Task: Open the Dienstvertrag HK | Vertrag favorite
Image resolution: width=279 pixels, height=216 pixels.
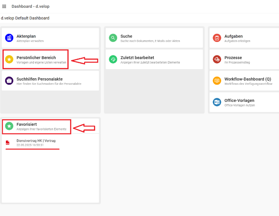Action: click(36, 140)
